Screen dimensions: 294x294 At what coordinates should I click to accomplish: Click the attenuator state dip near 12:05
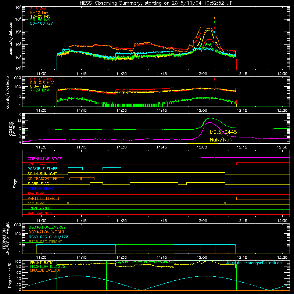[x=215, y=159]
